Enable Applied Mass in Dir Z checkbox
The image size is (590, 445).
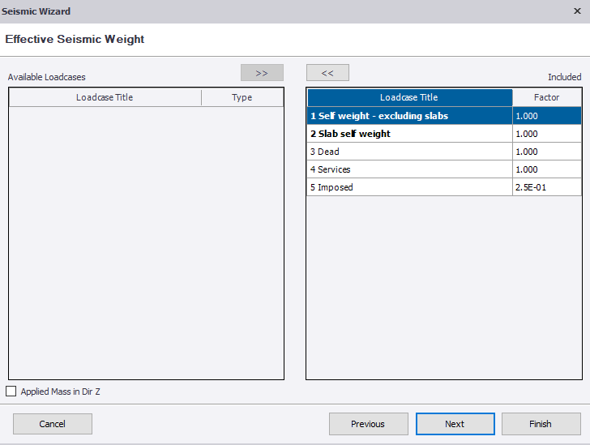pyautogui.click(x=11, y=392)
